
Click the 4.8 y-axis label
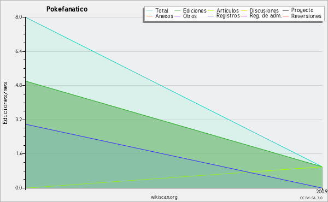[x=19, y=85]
